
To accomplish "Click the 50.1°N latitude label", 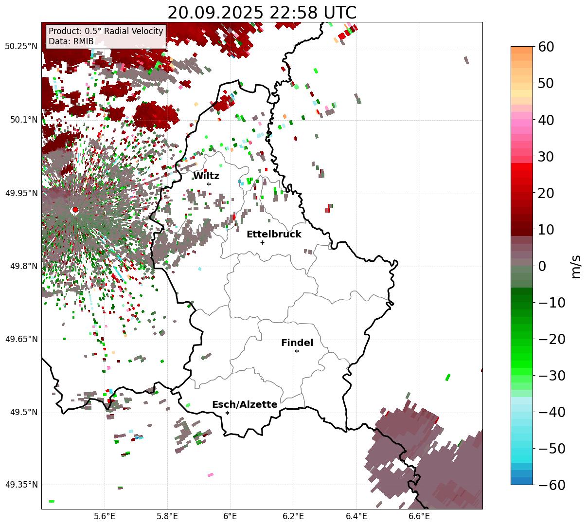I will tap(23, 120).
